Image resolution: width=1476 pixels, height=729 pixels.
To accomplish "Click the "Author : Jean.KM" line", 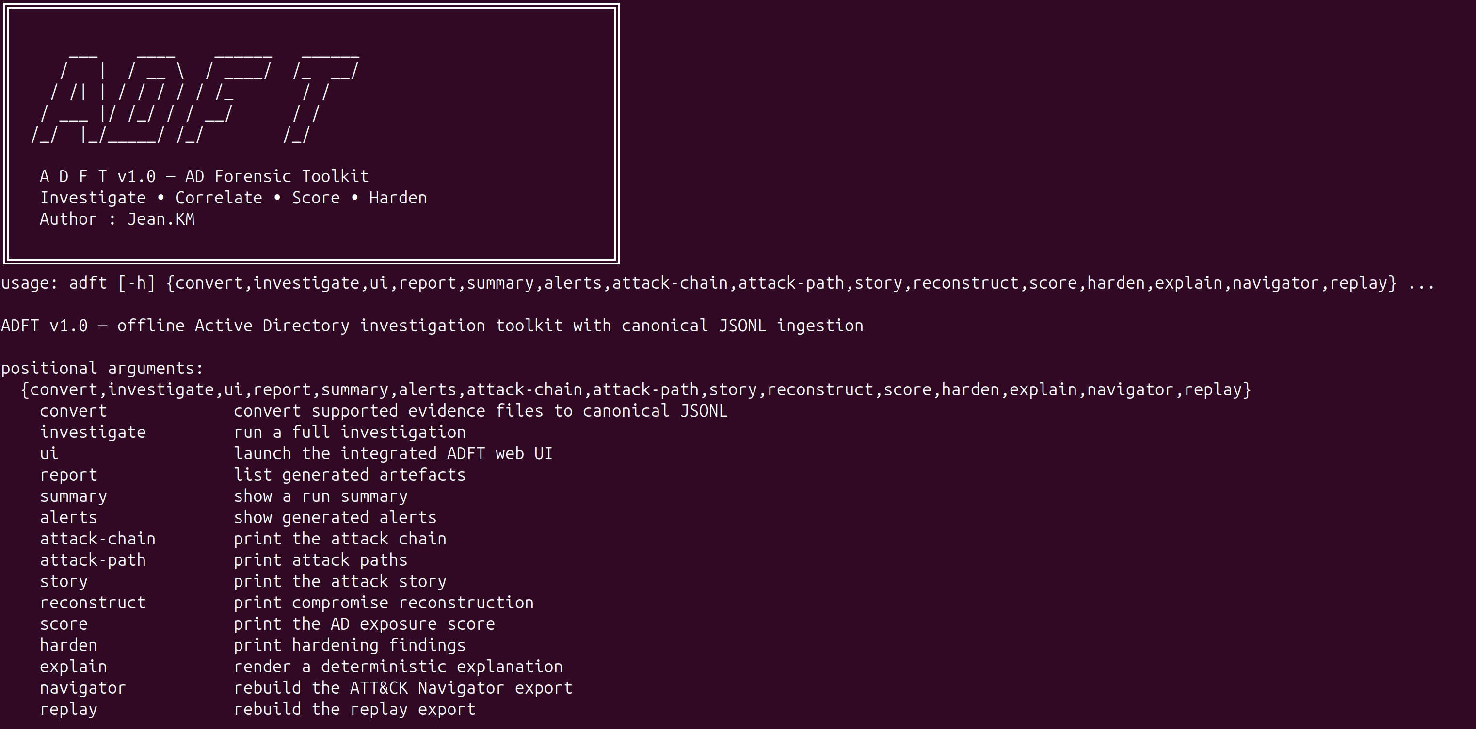I will [x=117, y=219].
